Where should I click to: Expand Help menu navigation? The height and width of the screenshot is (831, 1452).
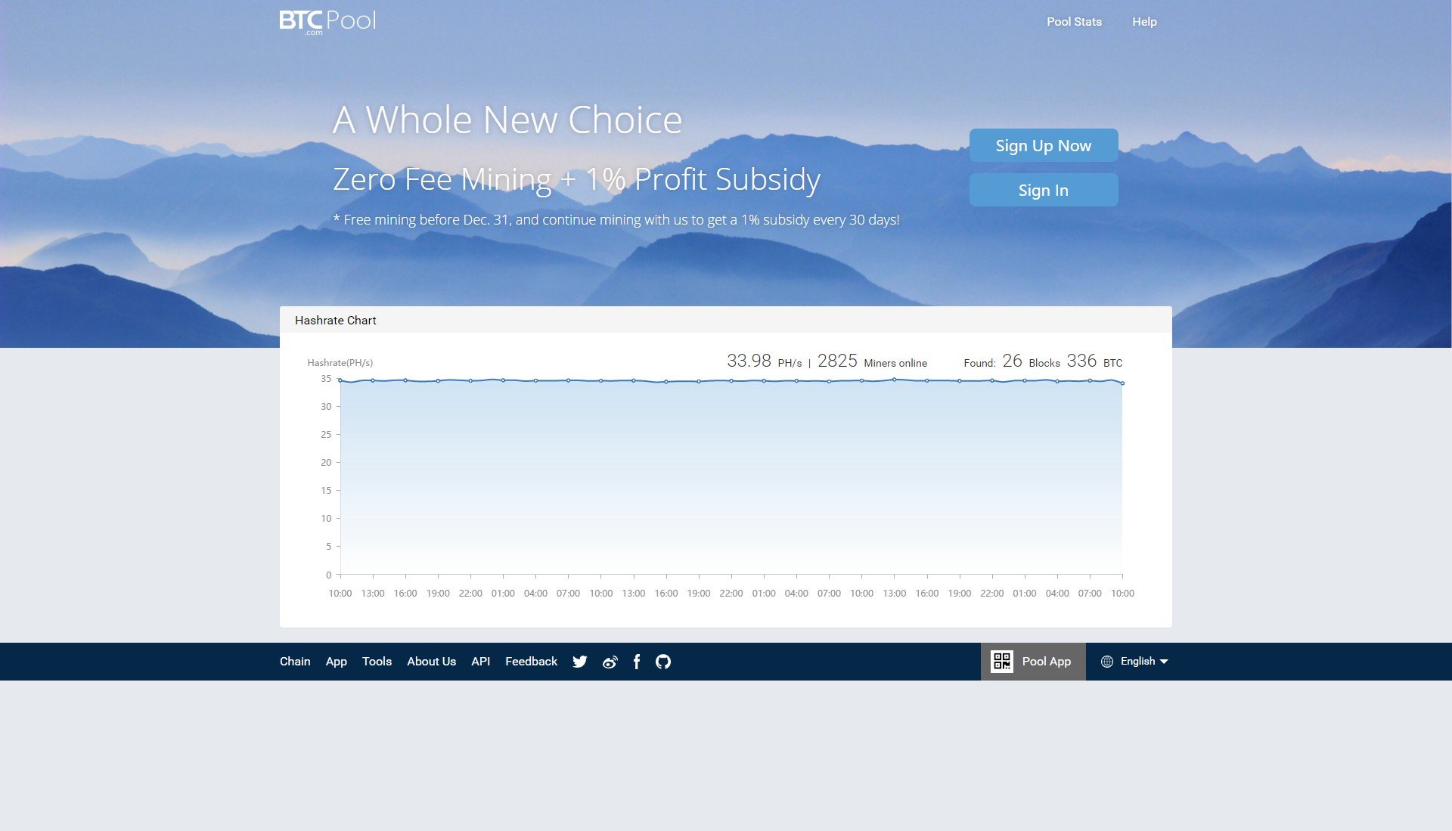pyautogui.click(x=1145, y=21)
